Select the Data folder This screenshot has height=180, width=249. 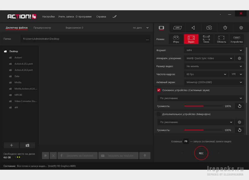pos(17,76)
